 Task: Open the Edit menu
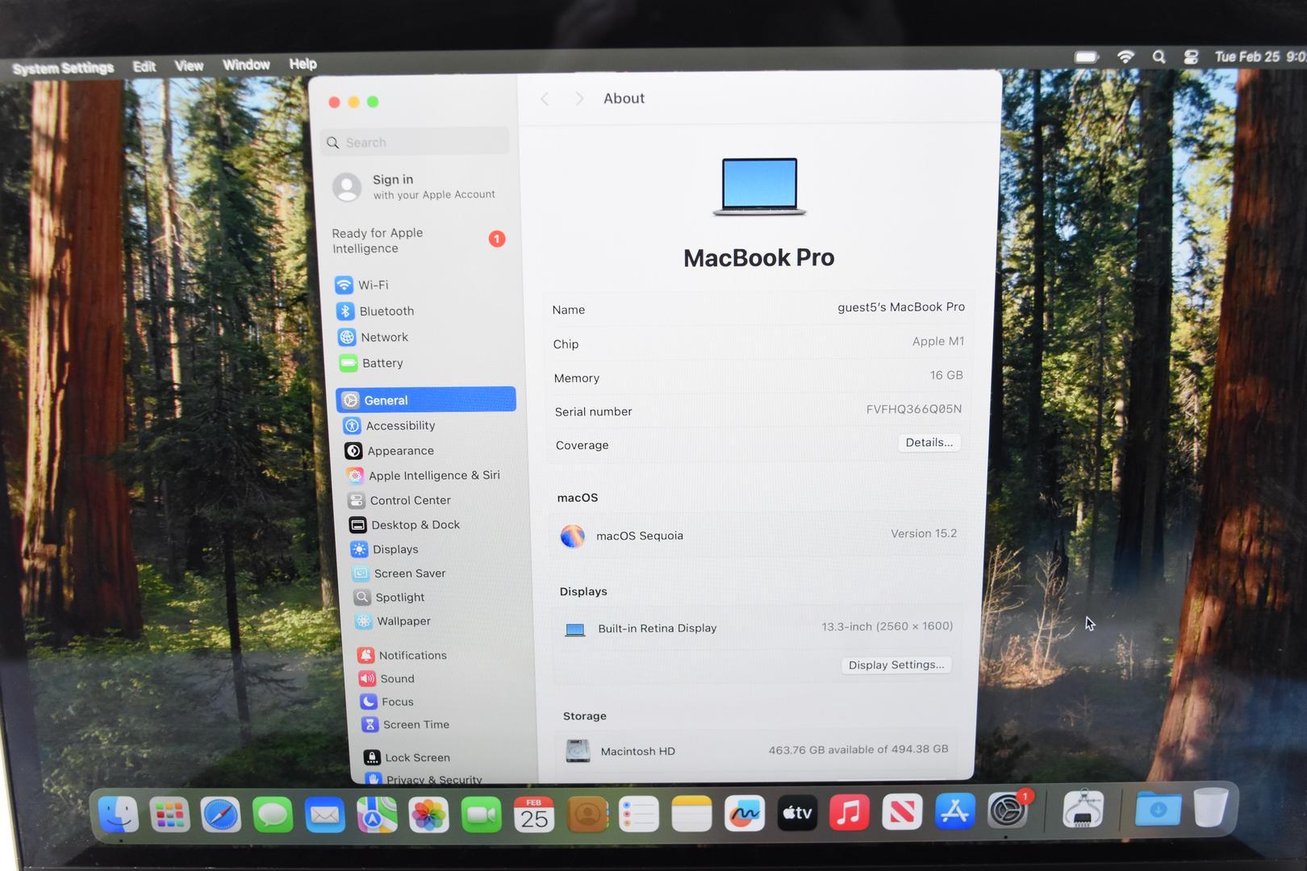144,66
